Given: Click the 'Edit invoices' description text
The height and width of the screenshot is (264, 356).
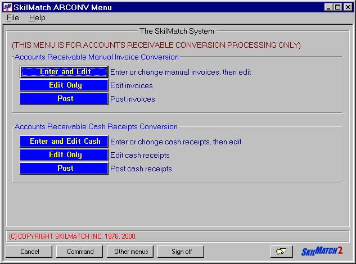Looking at the screenshot, I should pos(132,86).
